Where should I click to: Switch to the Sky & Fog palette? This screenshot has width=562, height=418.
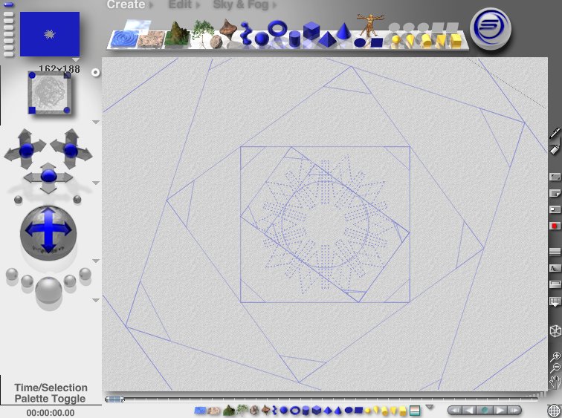(x=241, y=4)
